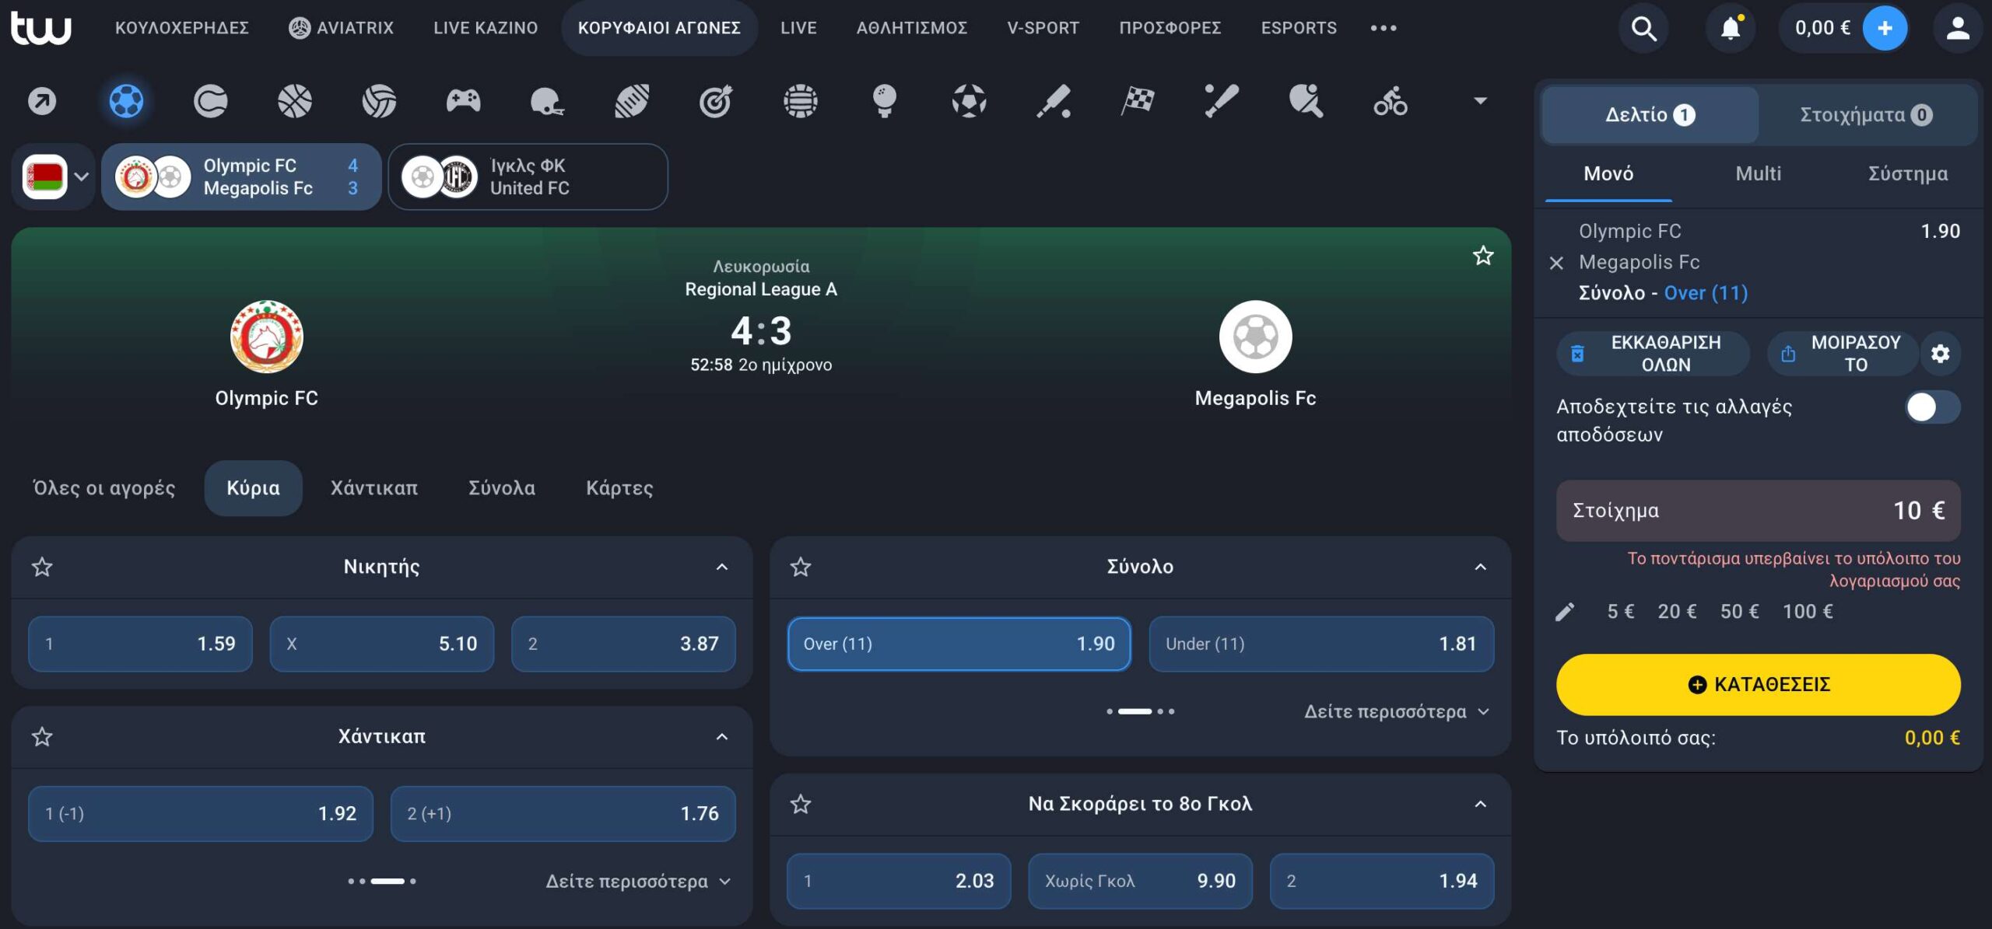1992x929 pixels.
Task: Open the volleyball sport category
Action: click(x=379, y=101)
